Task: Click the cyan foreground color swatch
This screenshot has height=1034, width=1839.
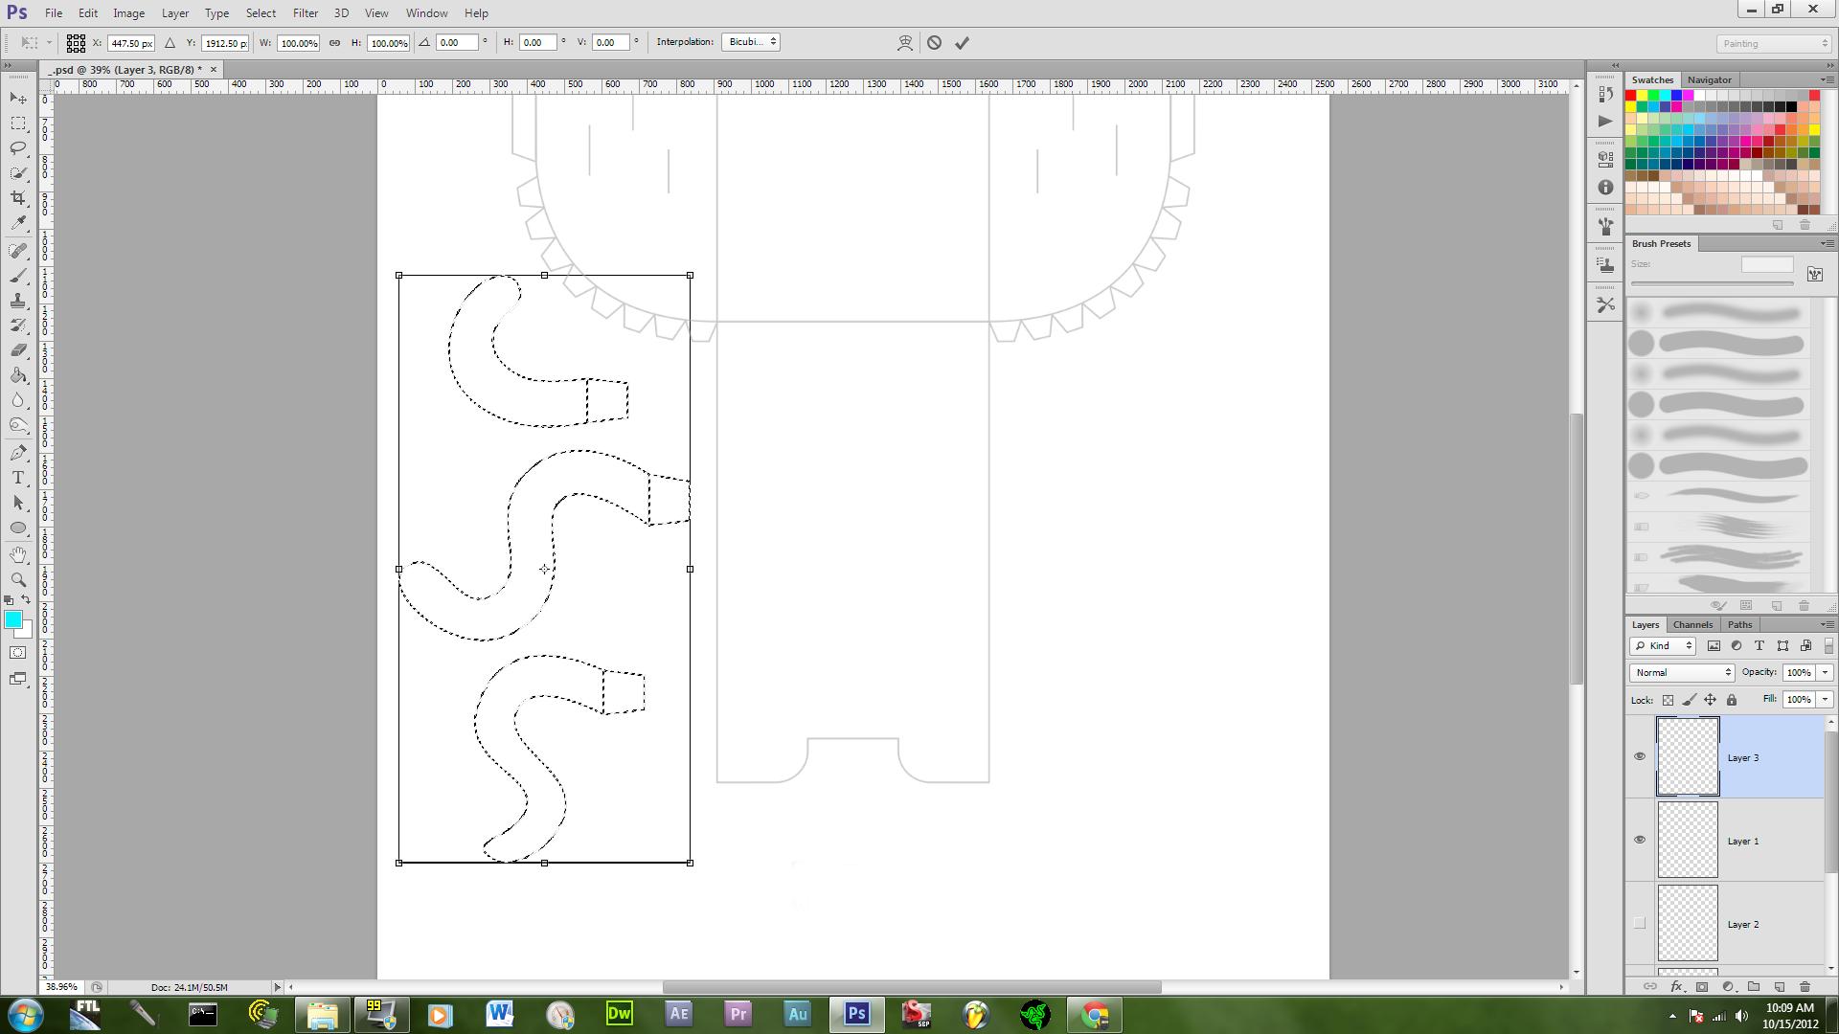Action: (x=12, y=619)
